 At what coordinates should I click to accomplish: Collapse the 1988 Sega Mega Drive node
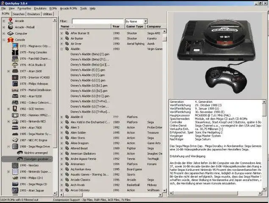(x=8, y=147)
